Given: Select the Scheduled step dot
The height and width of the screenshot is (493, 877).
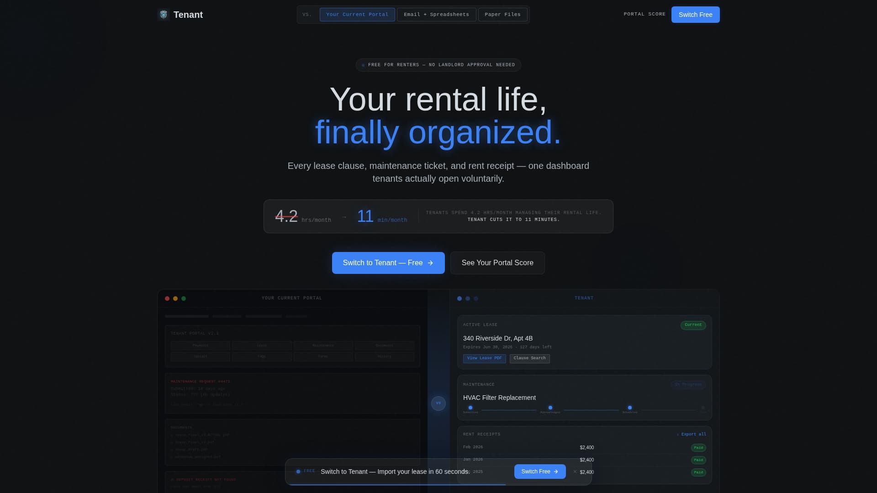Looking at the screenshot, I should [630, 408].
